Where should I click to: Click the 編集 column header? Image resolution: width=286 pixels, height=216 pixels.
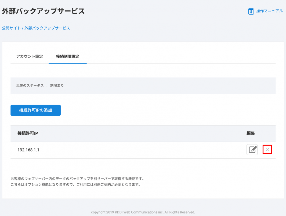pos(251,133)
